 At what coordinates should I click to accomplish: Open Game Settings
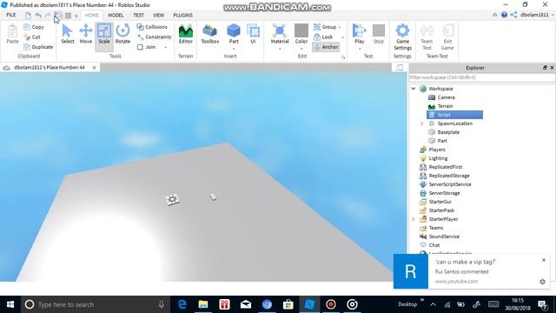402,37
